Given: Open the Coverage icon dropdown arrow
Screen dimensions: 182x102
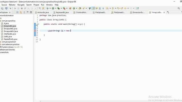Looking at the screenshot, I should tap(61, 8).
